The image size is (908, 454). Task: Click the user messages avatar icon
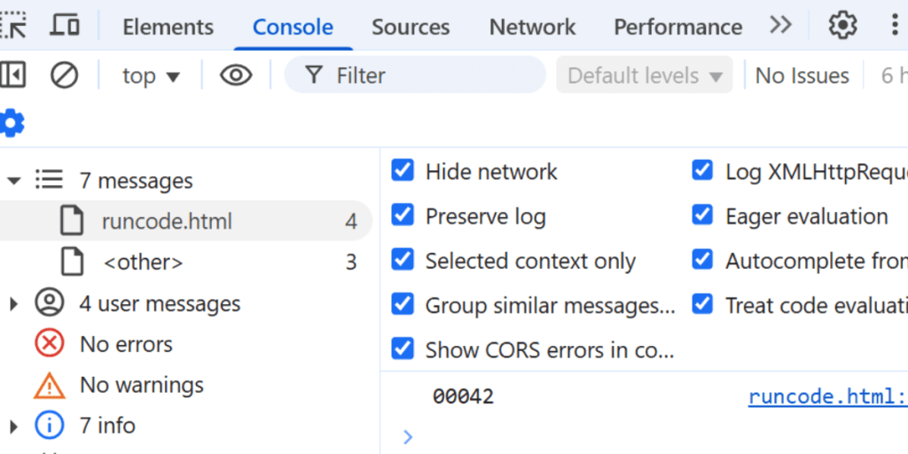click(x=50, y=303)
